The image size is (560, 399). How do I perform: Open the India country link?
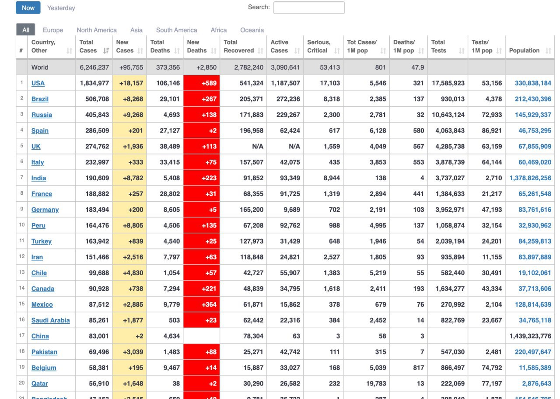[38, 178]
